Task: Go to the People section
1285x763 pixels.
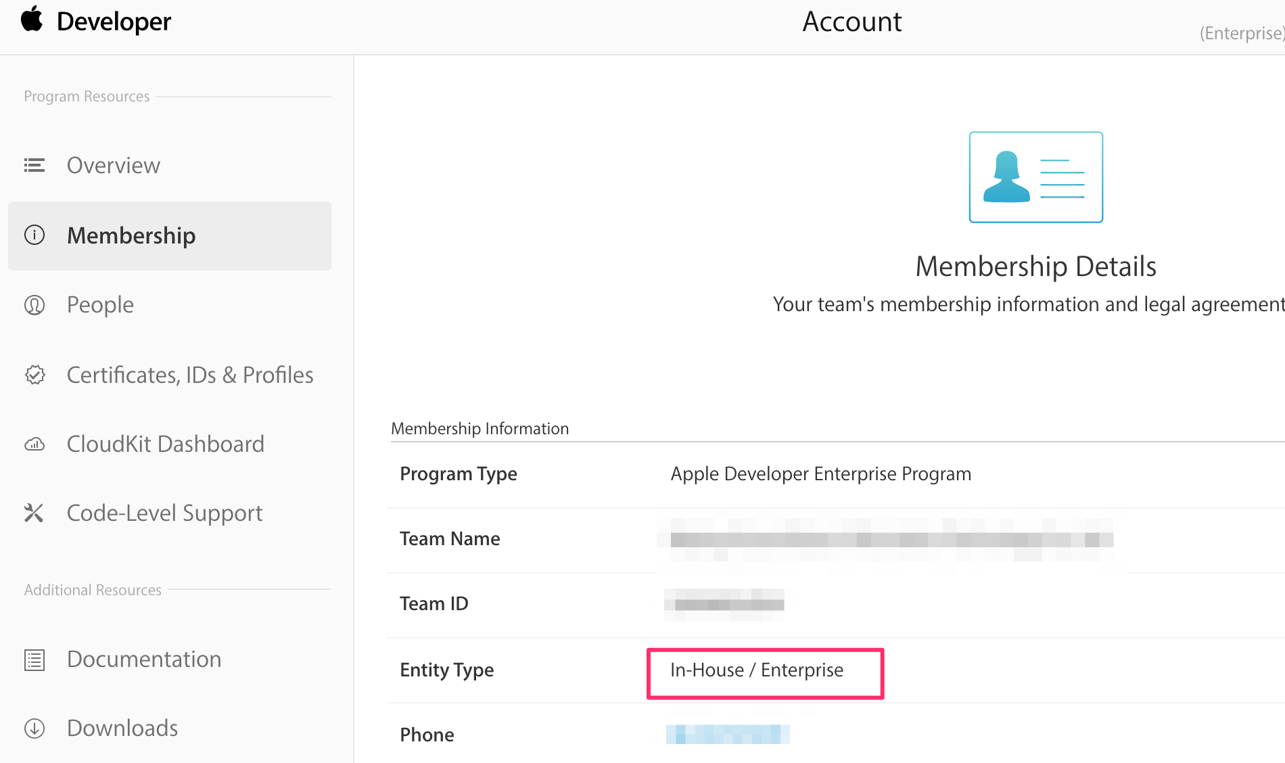Action: [x=100, y=305]
